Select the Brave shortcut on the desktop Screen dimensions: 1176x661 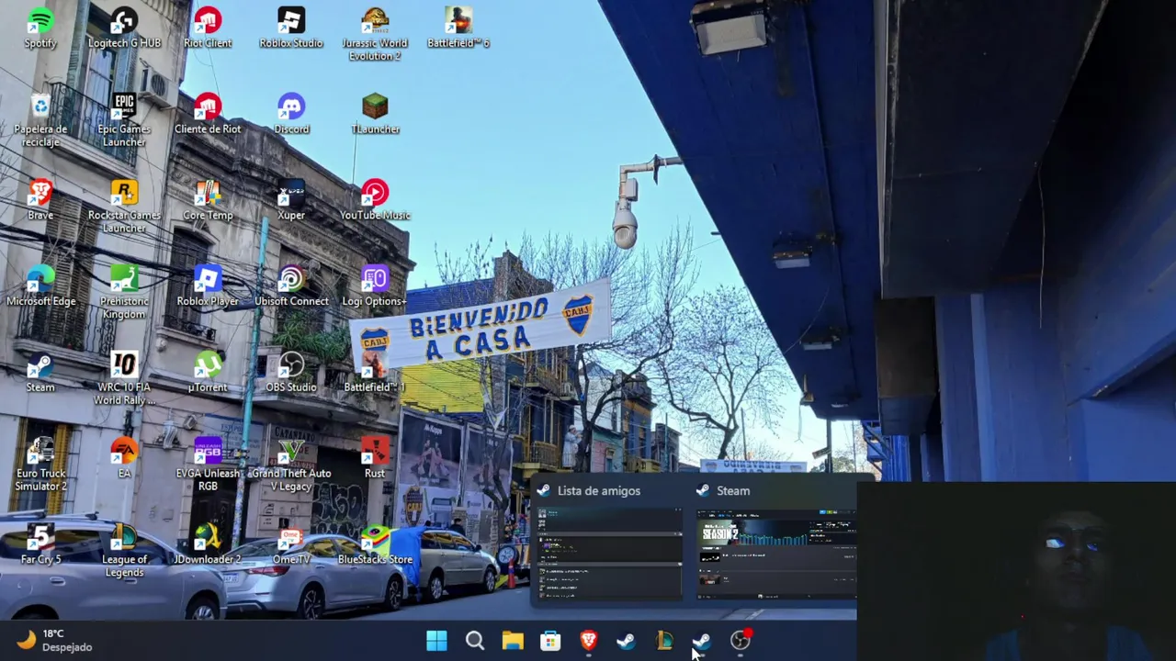40,200
